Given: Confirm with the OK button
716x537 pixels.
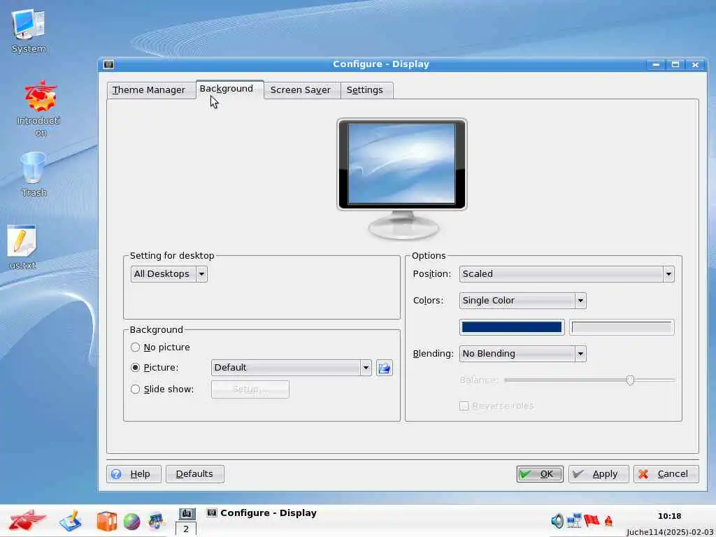Looking at the screenshot, I should [x=540, y=474].
